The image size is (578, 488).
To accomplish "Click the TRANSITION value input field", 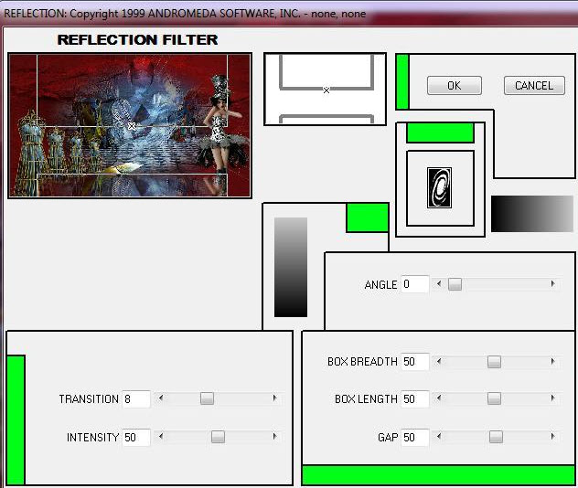I will 136,398.
